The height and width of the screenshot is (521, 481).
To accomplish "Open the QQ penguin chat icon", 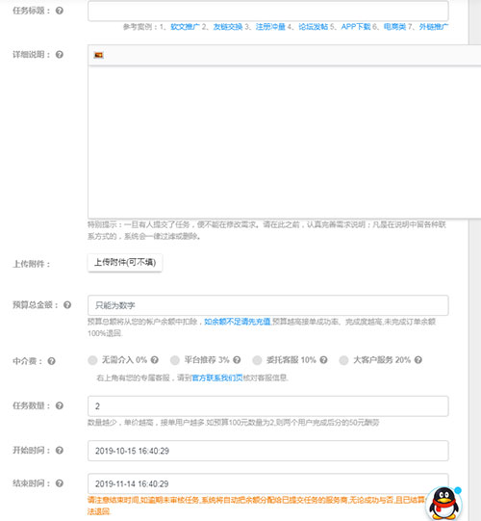I will [443, 503].
